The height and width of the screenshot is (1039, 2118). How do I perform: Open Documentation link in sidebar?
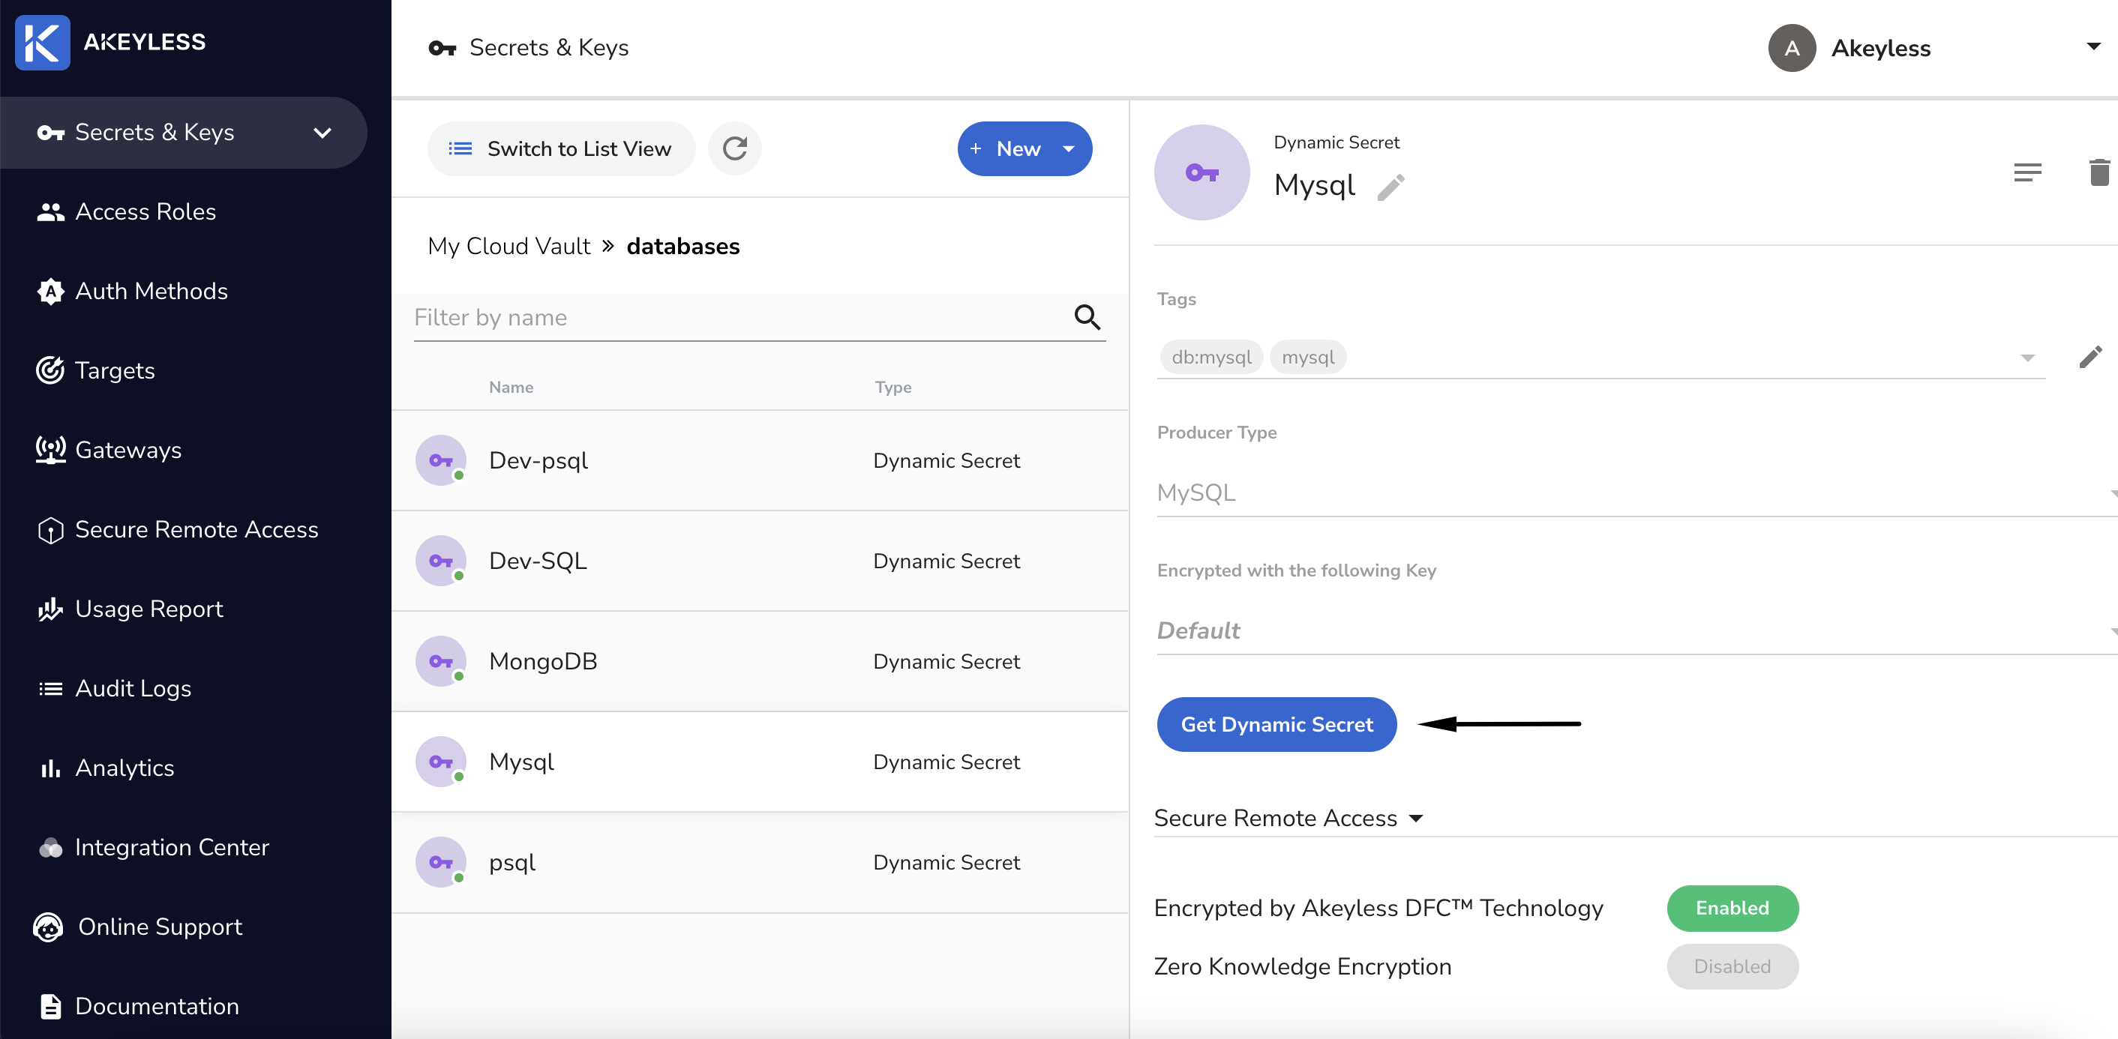[138, 1007]
